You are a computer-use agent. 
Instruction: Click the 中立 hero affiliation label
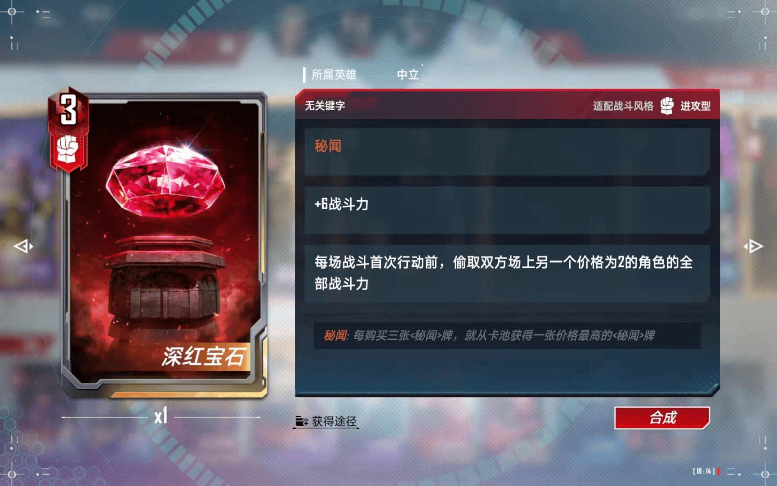407,75
